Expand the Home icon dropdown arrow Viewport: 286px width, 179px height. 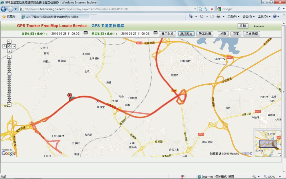coord(196,17)
